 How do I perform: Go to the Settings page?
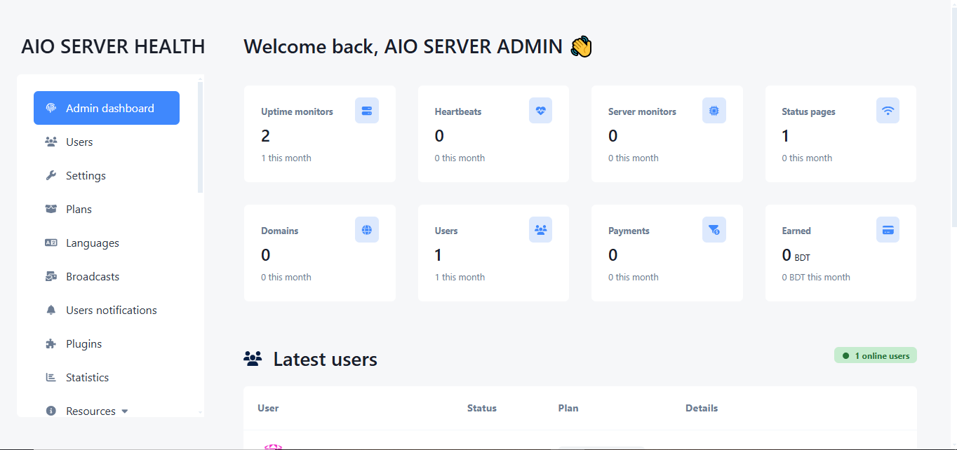pyautogui.click(x=86, y=176)
